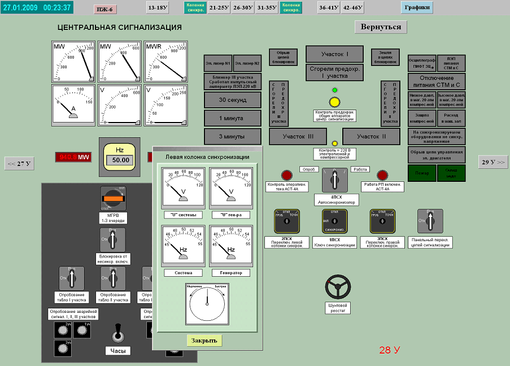Viewport: 510px width, 366px height.
Task: Turn the 1ПСХ Ключ синхронизации switch
Action: tap(334, 222)
